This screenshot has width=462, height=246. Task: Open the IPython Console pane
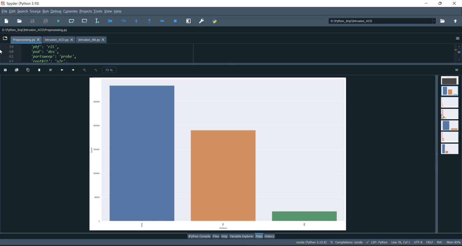pos(199,236)
